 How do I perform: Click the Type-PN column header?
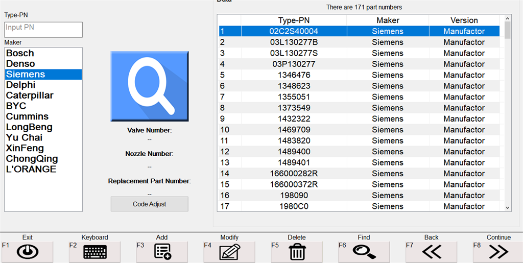(294, 20)
